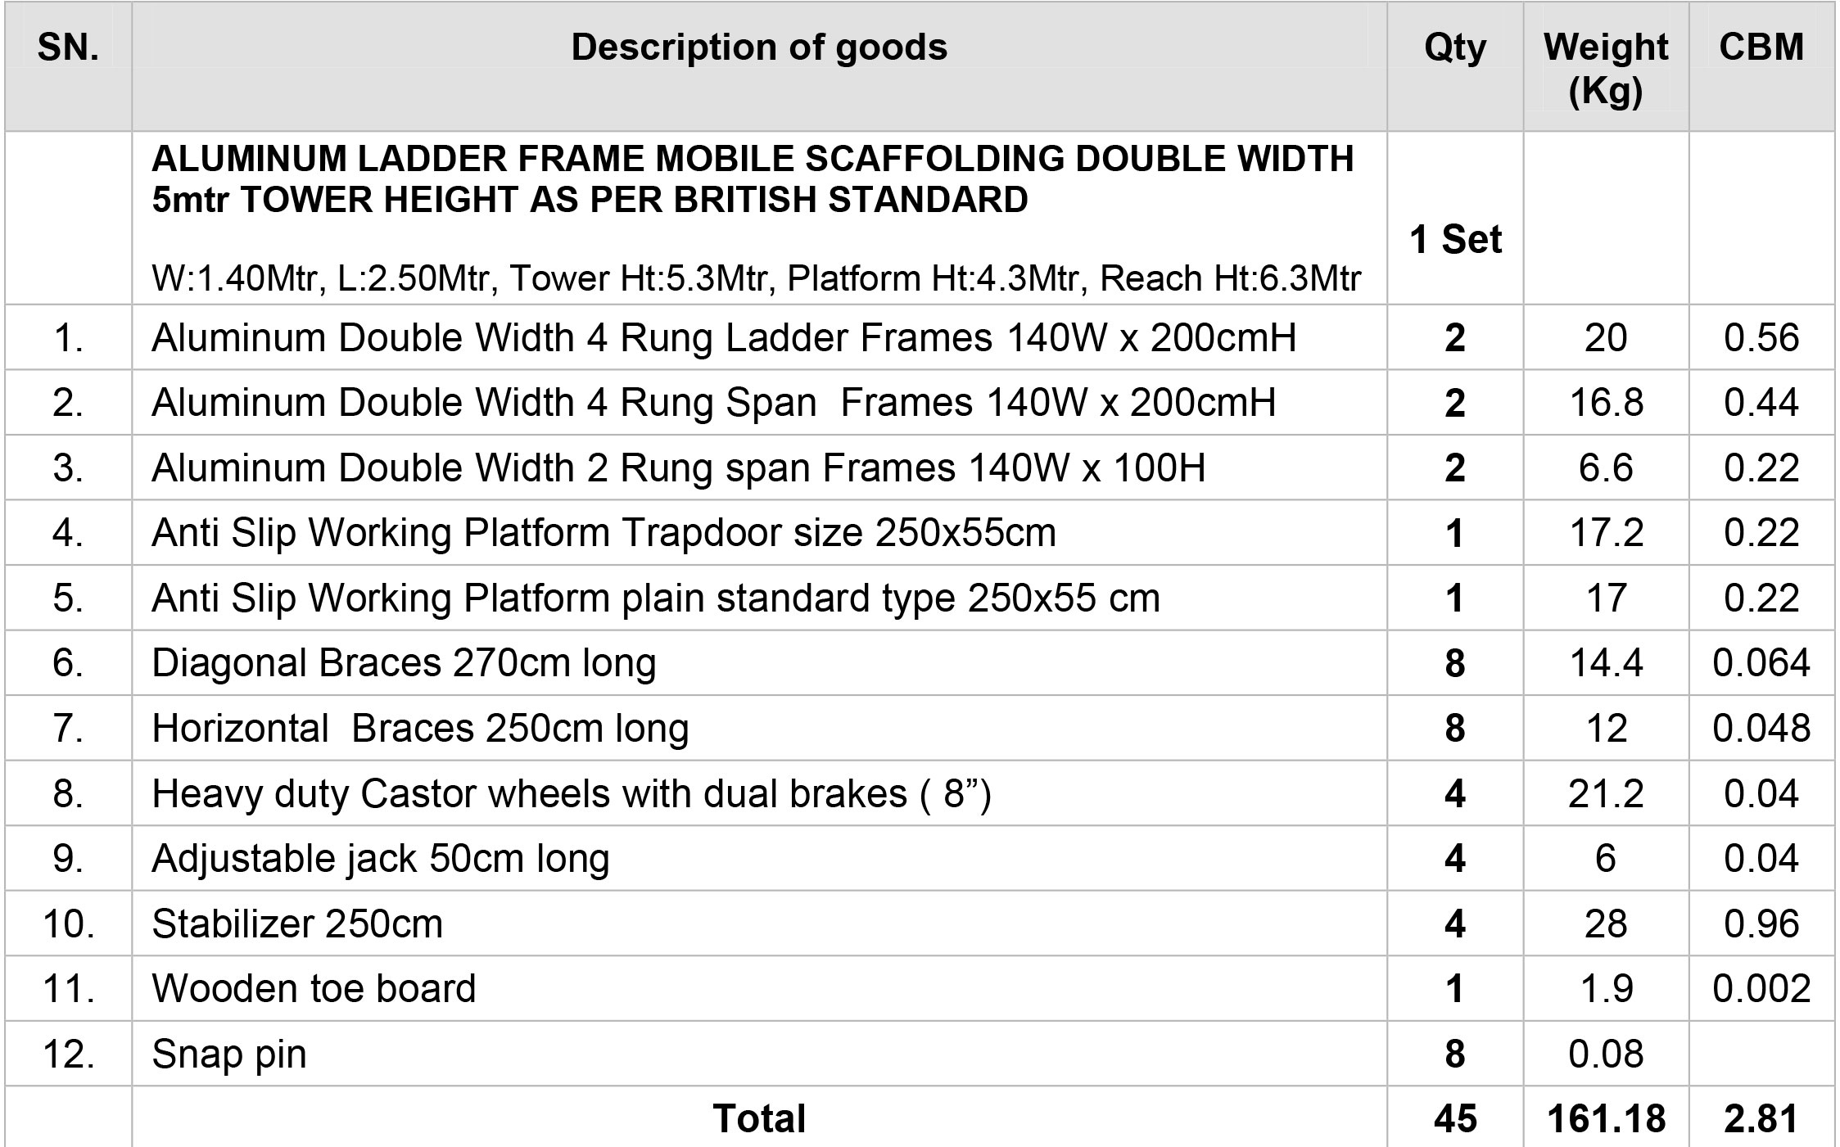Select the '1 Set' quantity cell
This screenshot has height=1147, width=1840.
pyautogui.click(x=1455, y=240)
